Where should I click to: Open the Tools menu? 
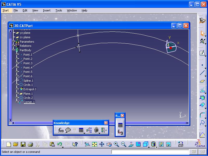[59, 10]
